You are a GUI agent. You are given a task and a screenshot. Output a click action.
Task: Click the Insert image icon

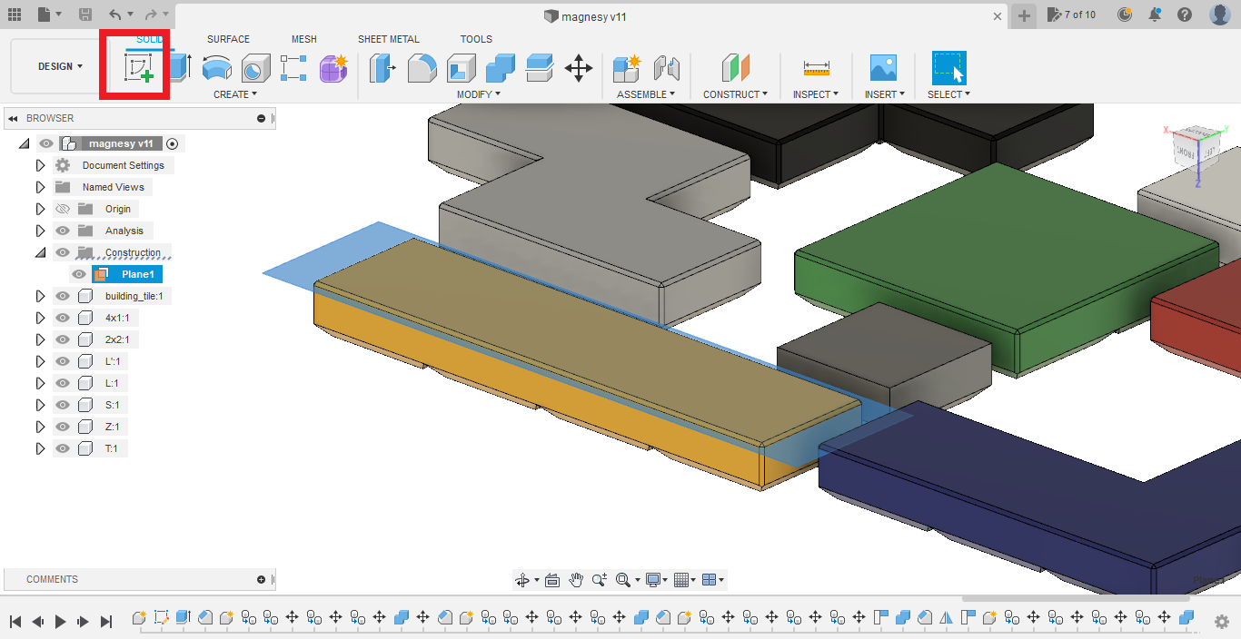(883, 68)
